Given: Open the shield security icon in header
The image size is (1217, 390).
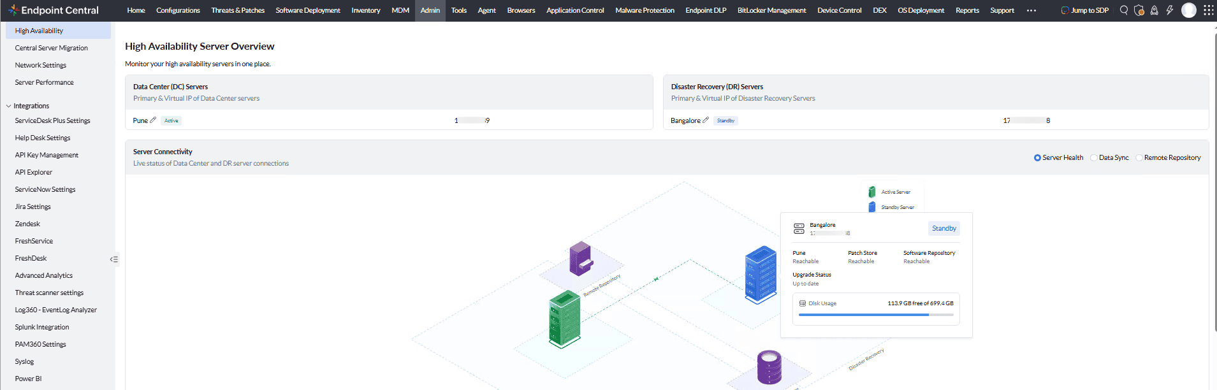Looking at the screenshot, I should click(1139, 10).
